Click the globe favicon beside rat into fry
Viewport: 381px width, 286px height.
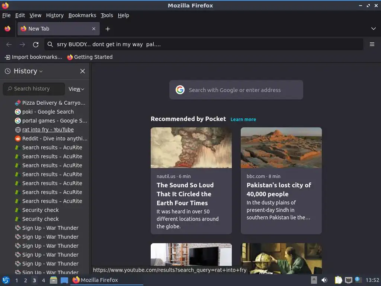pyautogui.click(x=18, y=130)
